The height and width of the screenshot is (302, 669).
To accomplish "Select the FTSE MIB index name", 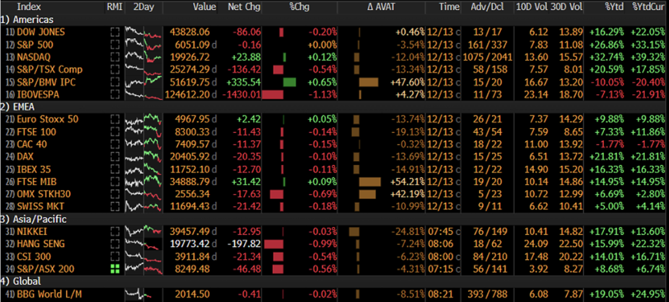I will click(x=36, y=181).
